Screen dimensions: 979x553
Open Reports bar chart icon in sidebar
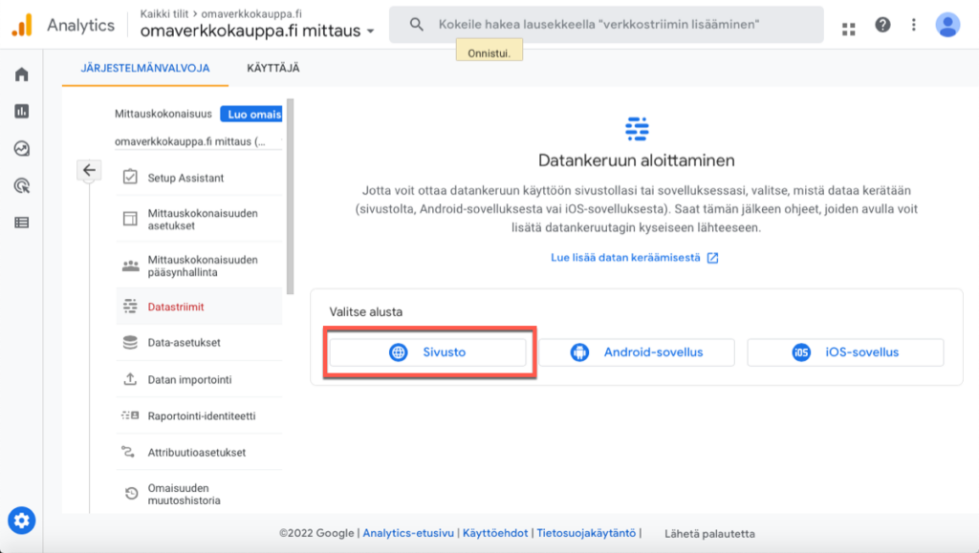[x=21, y=112]
